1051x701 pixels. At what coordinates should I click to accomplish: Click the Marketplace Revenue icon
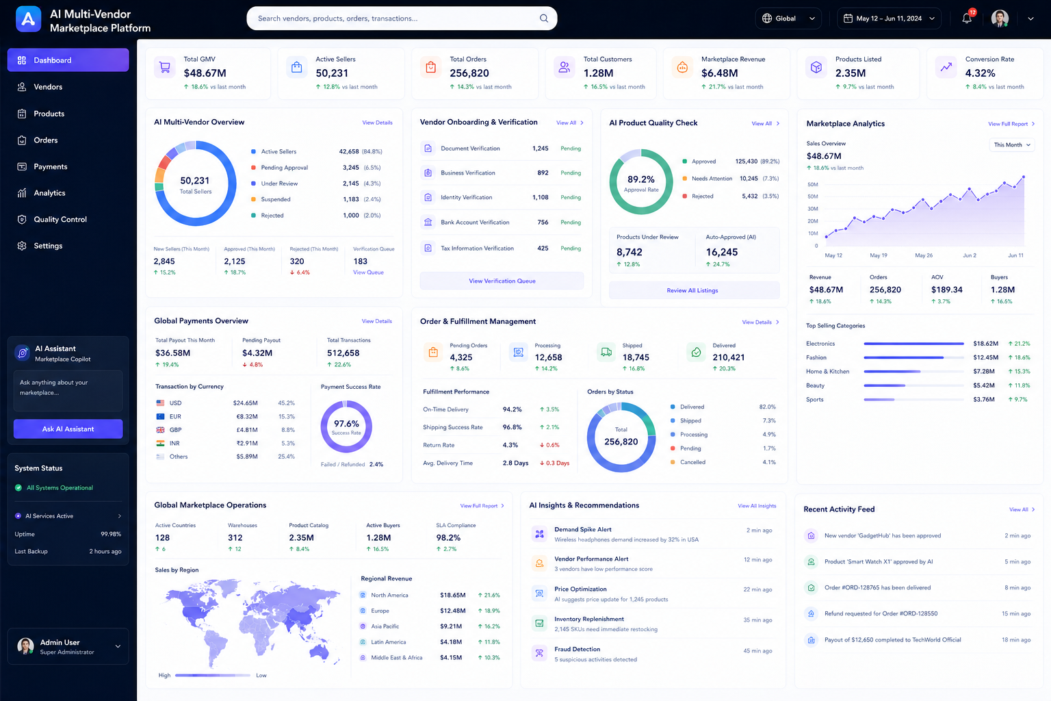682,67
